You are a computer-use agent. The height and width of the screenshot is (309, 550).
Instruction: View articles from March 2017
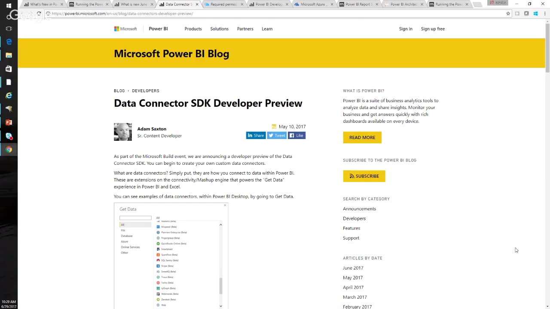pos(355,297)
